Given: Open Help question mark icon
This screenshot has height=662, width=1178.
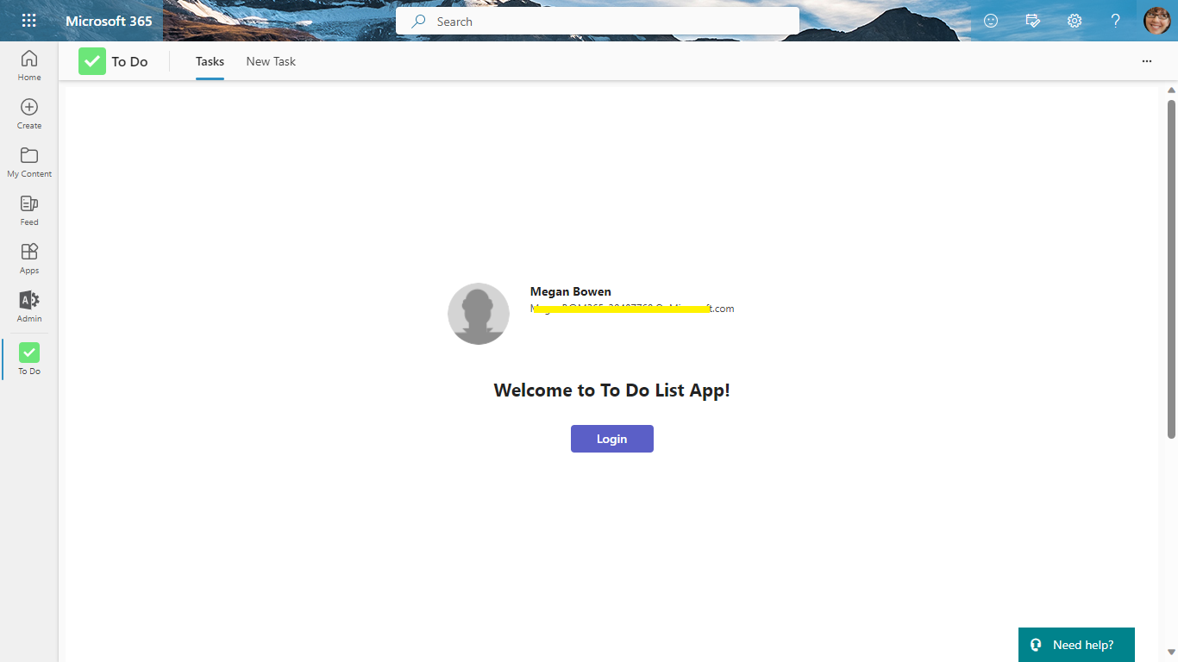Looking at the screenshot, I should (1115, 21).
